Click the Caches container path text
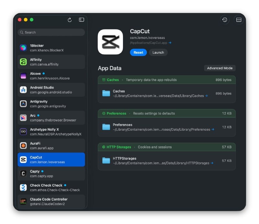 coord(158,96)
